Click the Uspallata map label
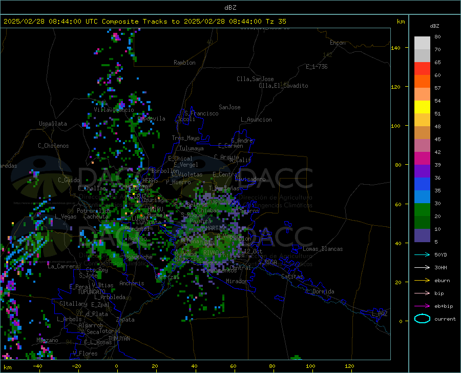This screenshot has width=461, height=373. (53, 124)
